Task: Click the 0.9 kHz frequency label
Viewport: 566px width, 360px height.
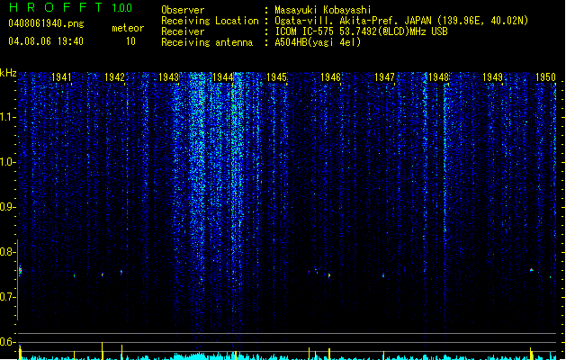Action: (x=8, y=207)
